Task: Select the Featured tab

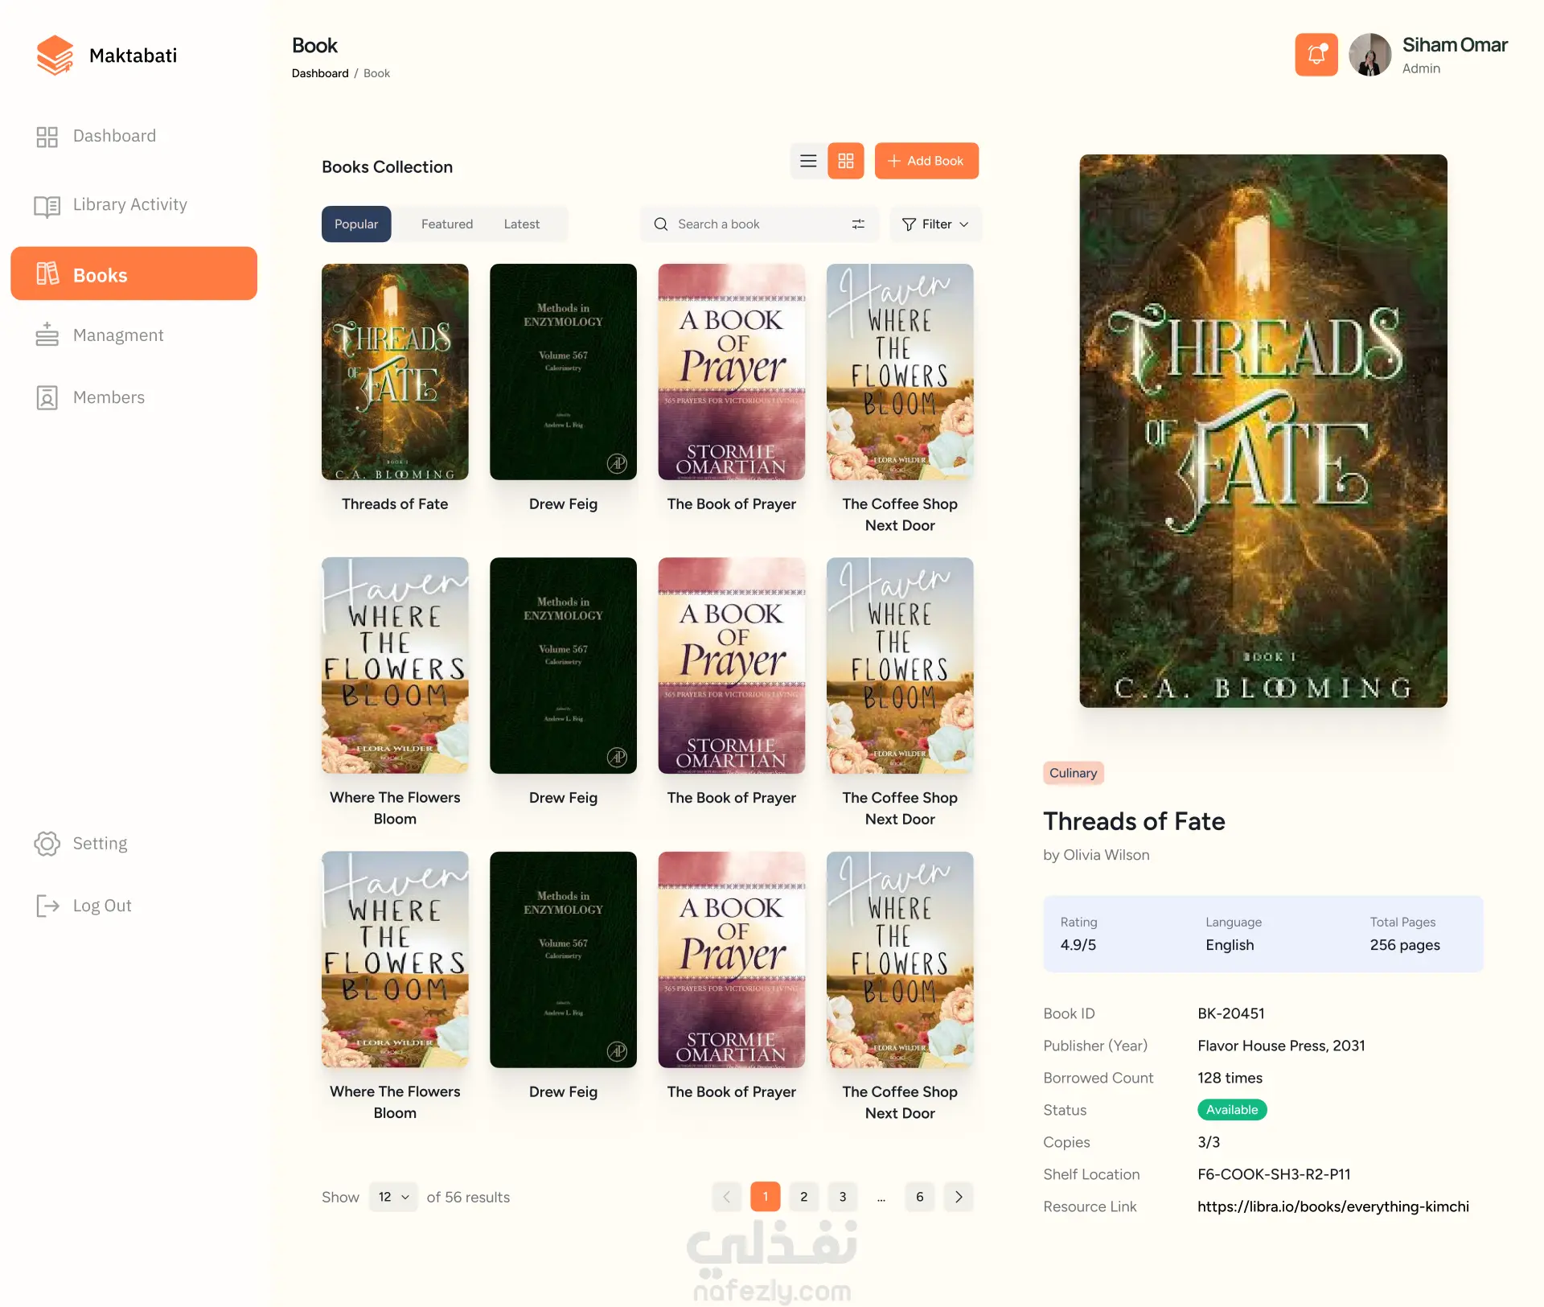Action: (447, 224)
